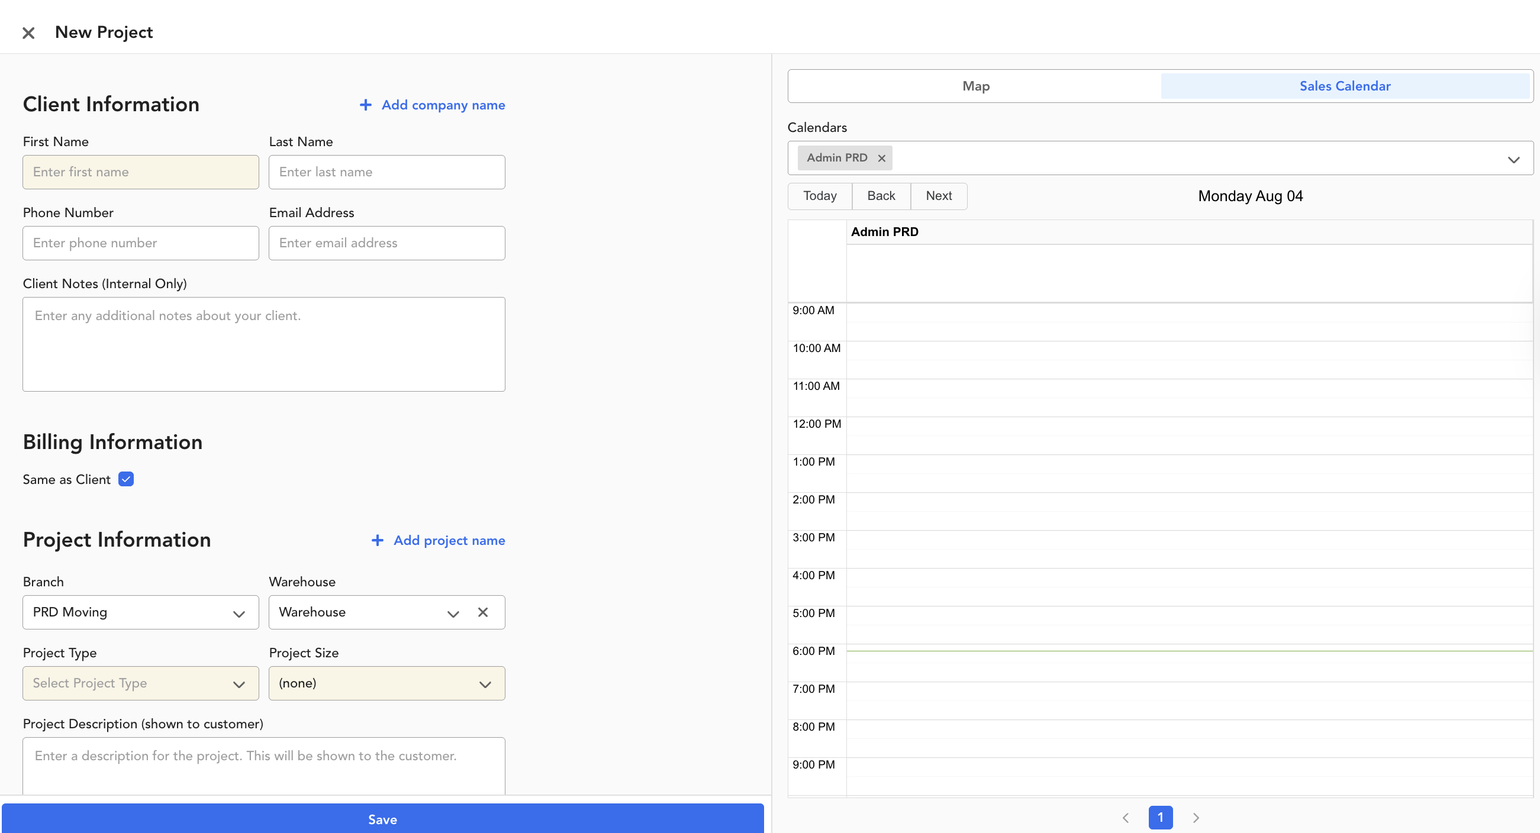1540x833 pixels.
Task: Open the Branch dropdown showing PRD Moving
Action: click(140, 612)
